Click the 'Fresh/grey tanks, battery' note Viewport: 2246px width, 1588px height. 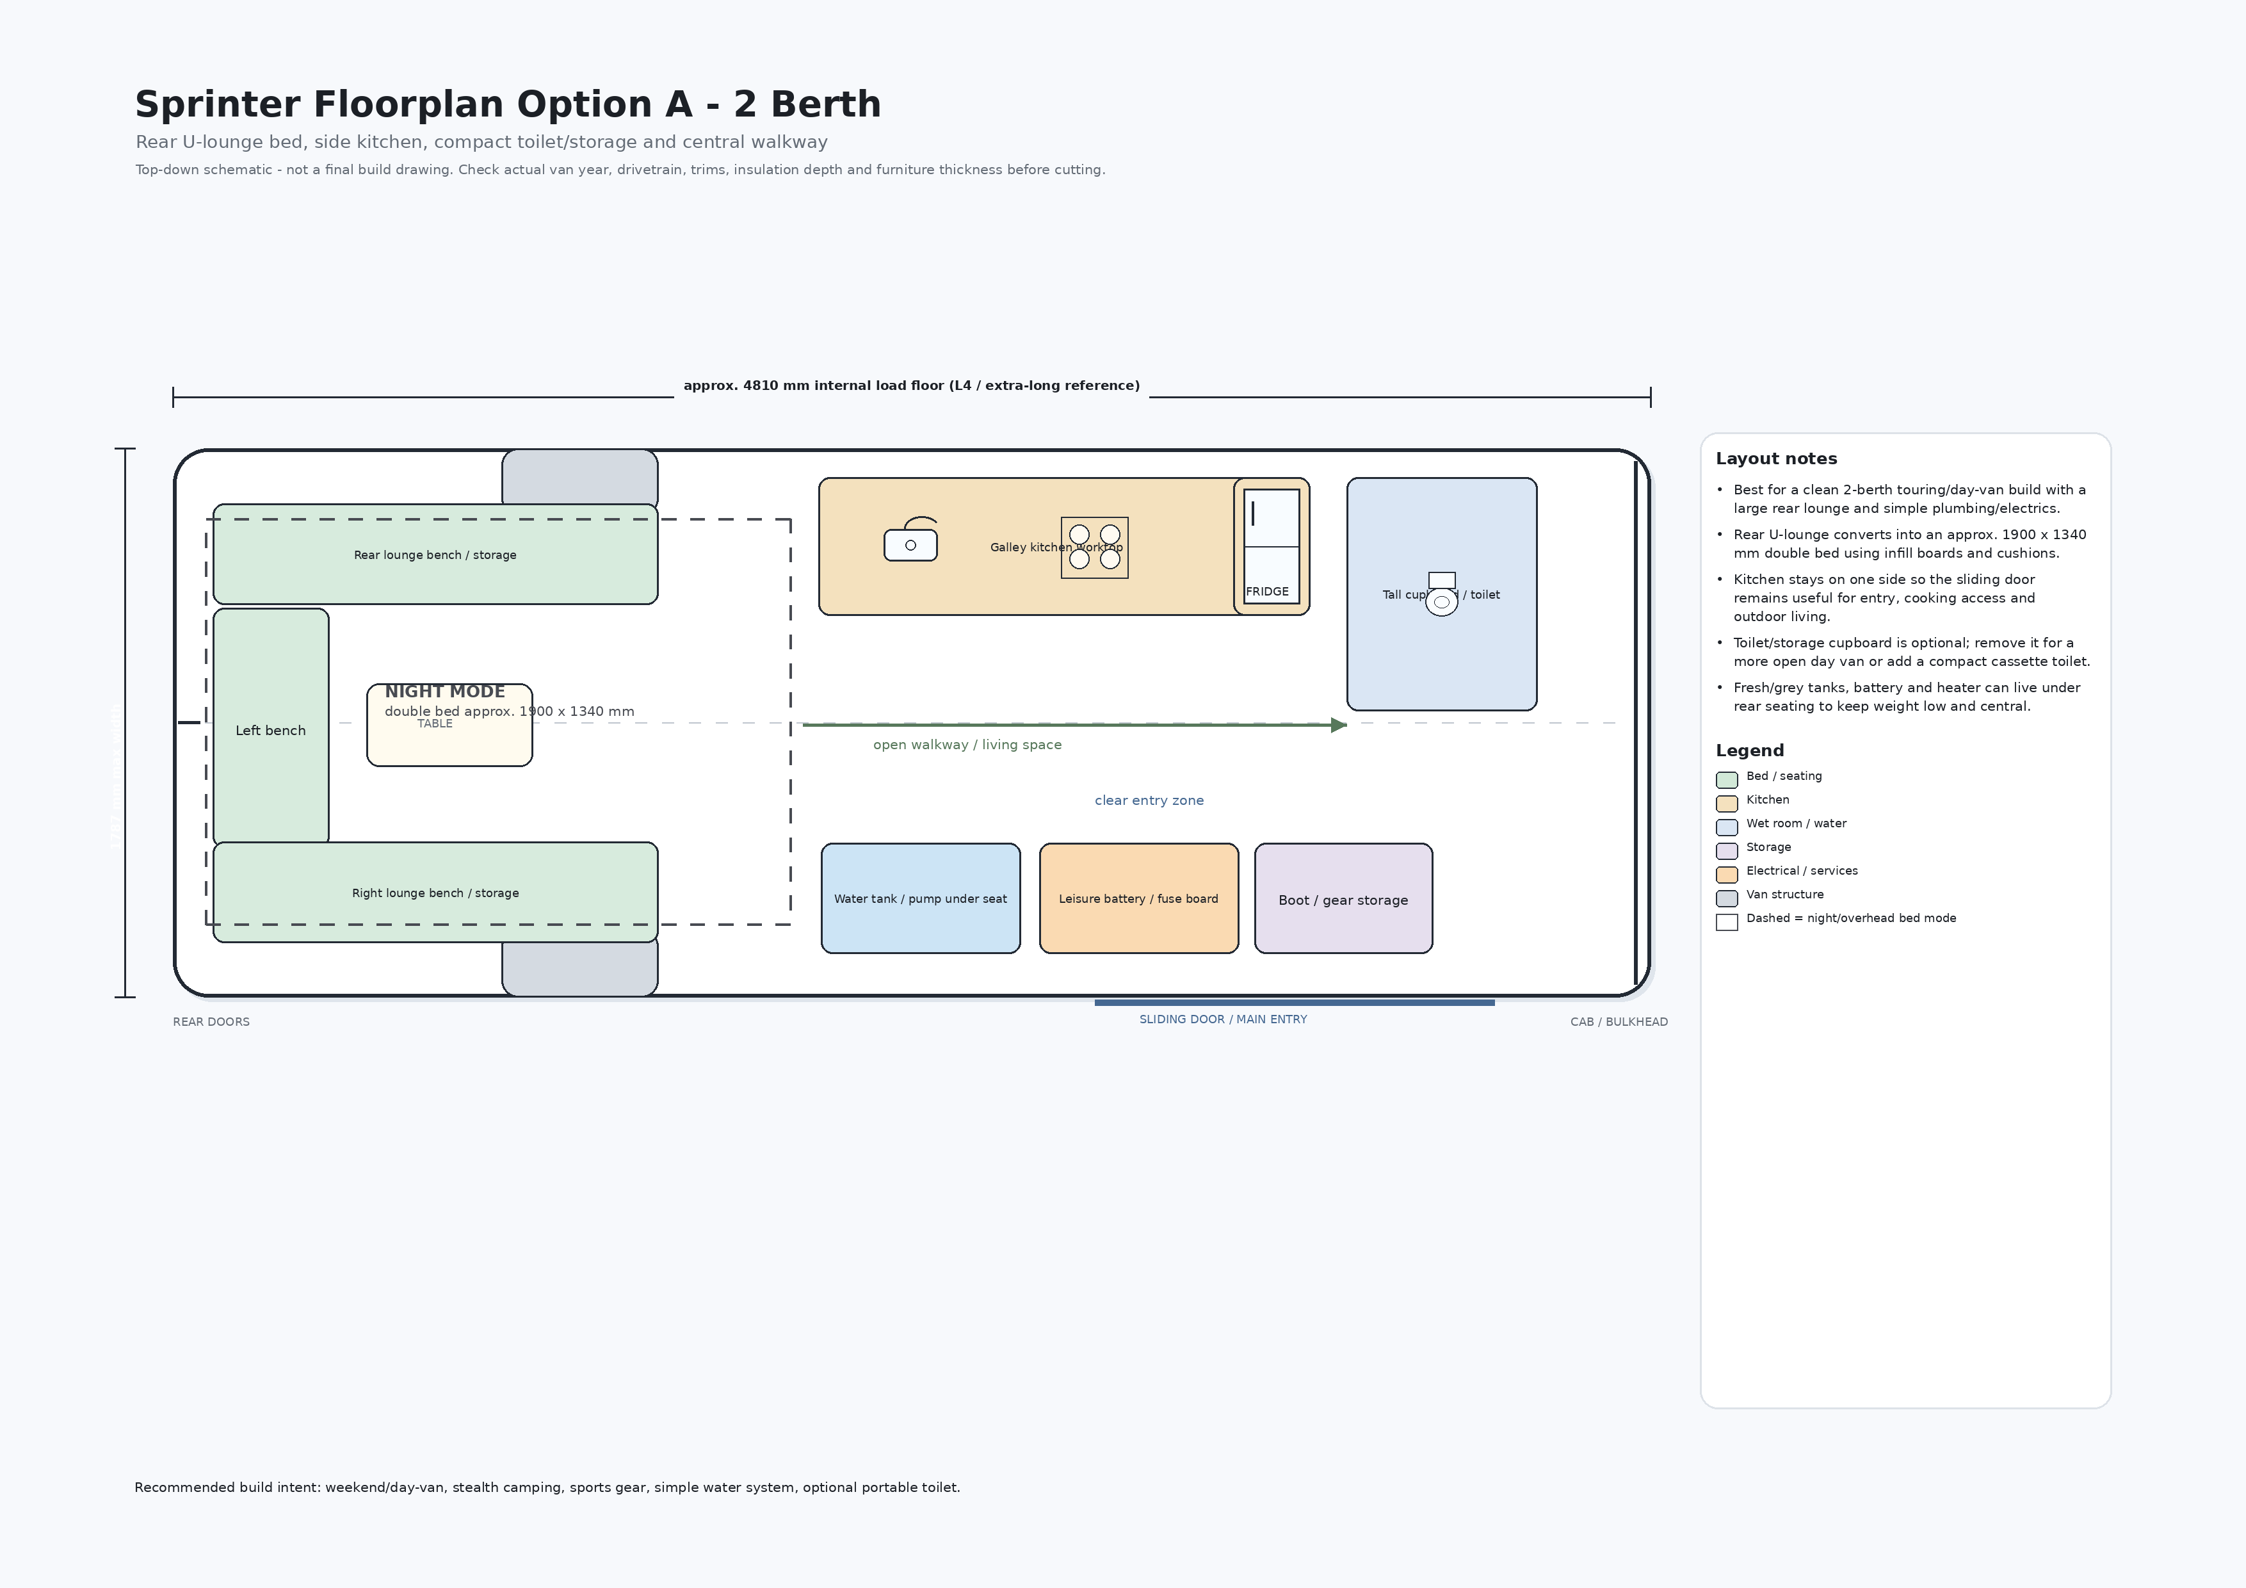[1907, 697]
